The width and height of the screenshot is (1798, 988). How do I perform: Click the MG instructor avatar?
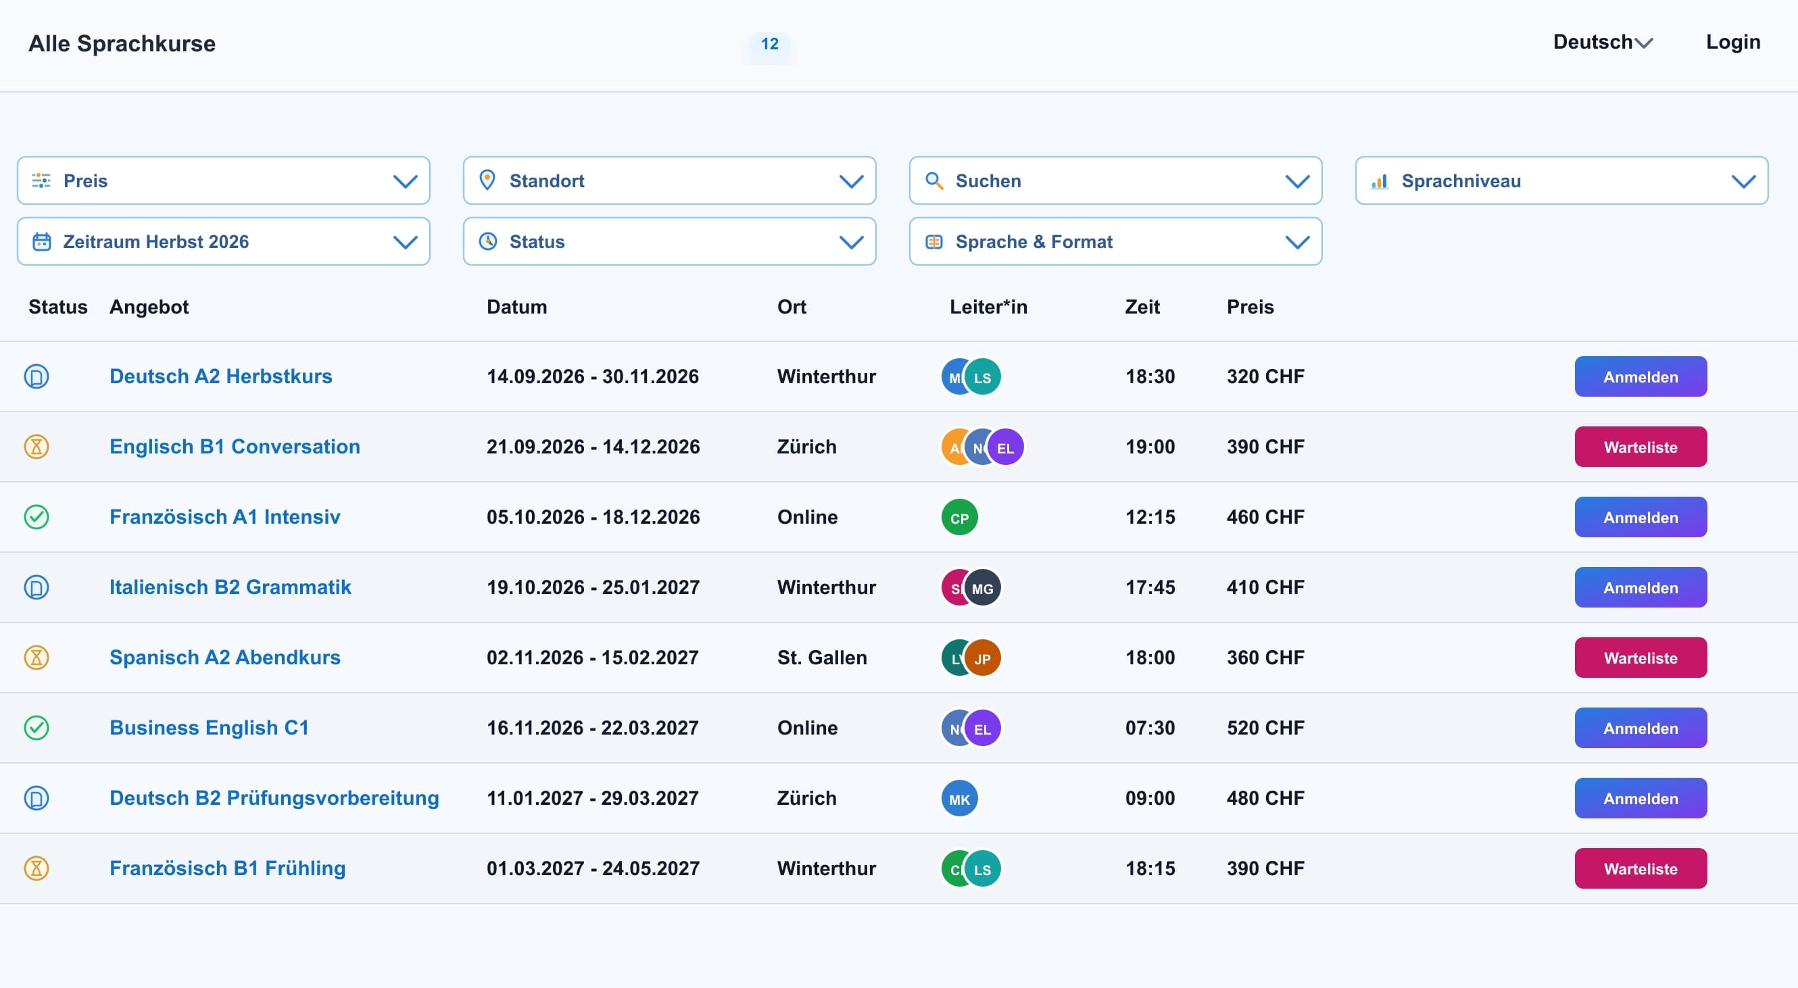tap(983, 588)
